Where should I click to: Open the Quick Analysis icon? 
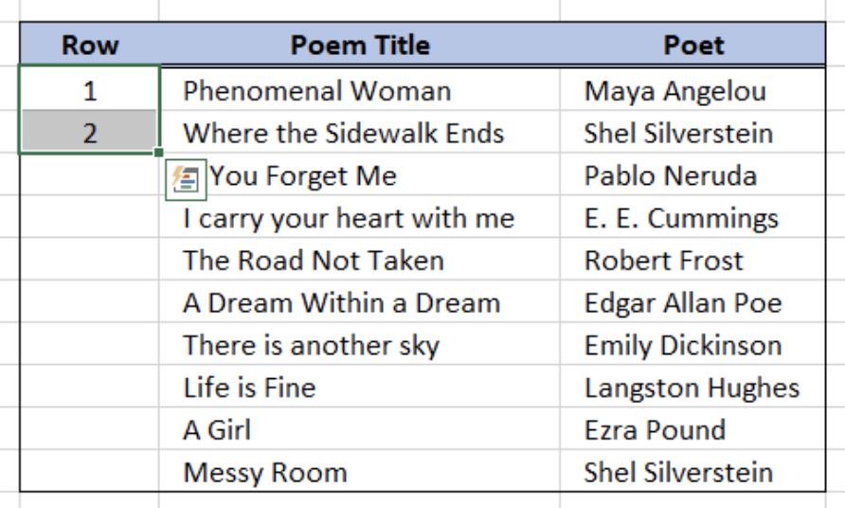coord(186,179)
